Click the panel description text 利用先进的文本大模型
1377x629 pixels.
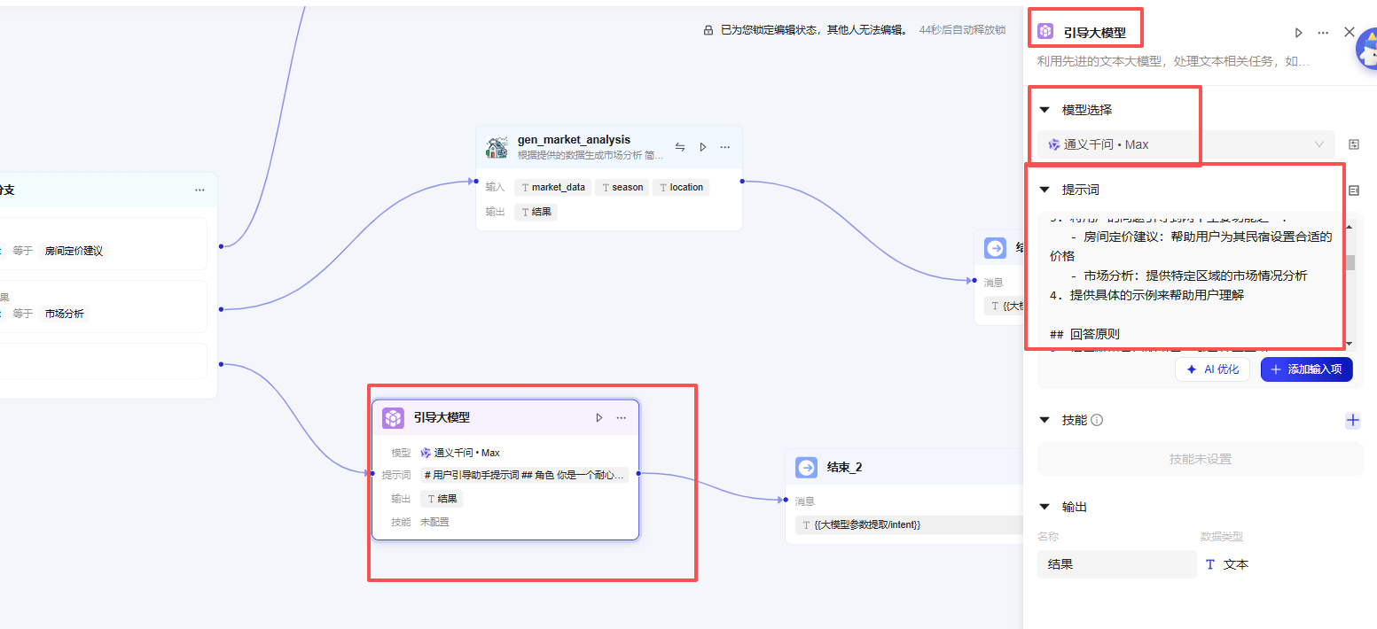(1174, 62)
